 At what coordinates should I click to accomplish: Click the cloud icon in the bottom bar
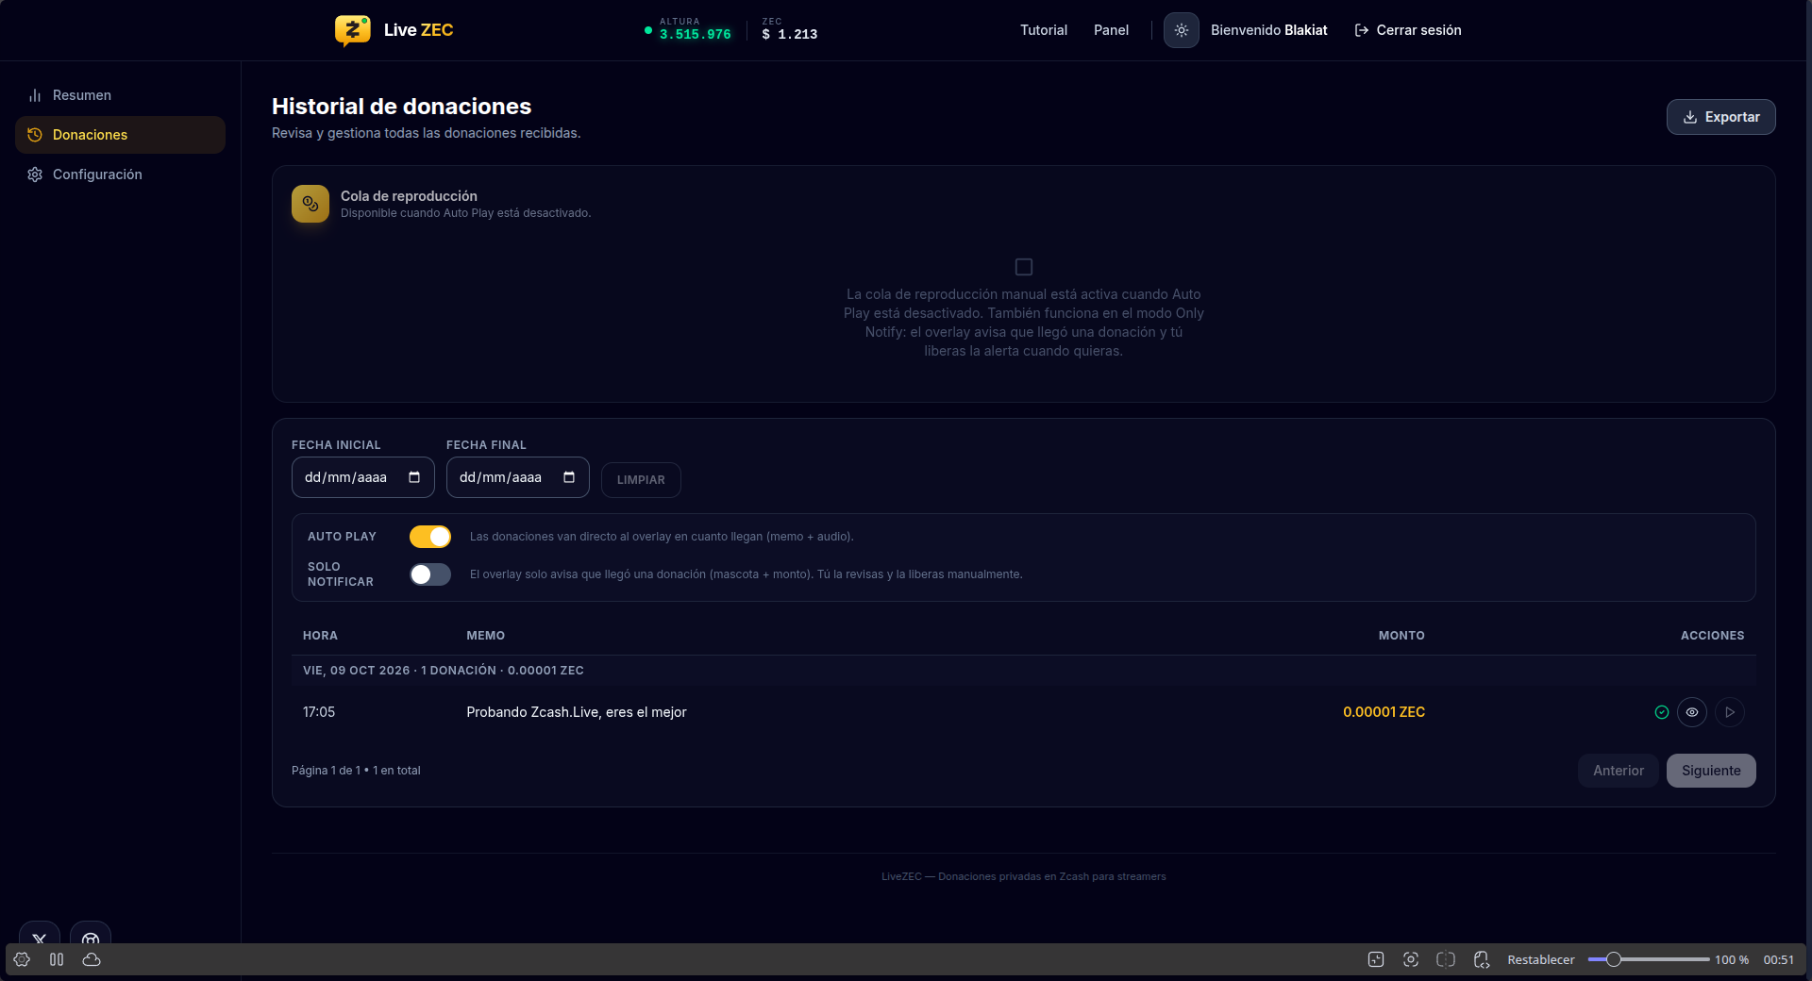pyautogui.click(x=92, y=959)
